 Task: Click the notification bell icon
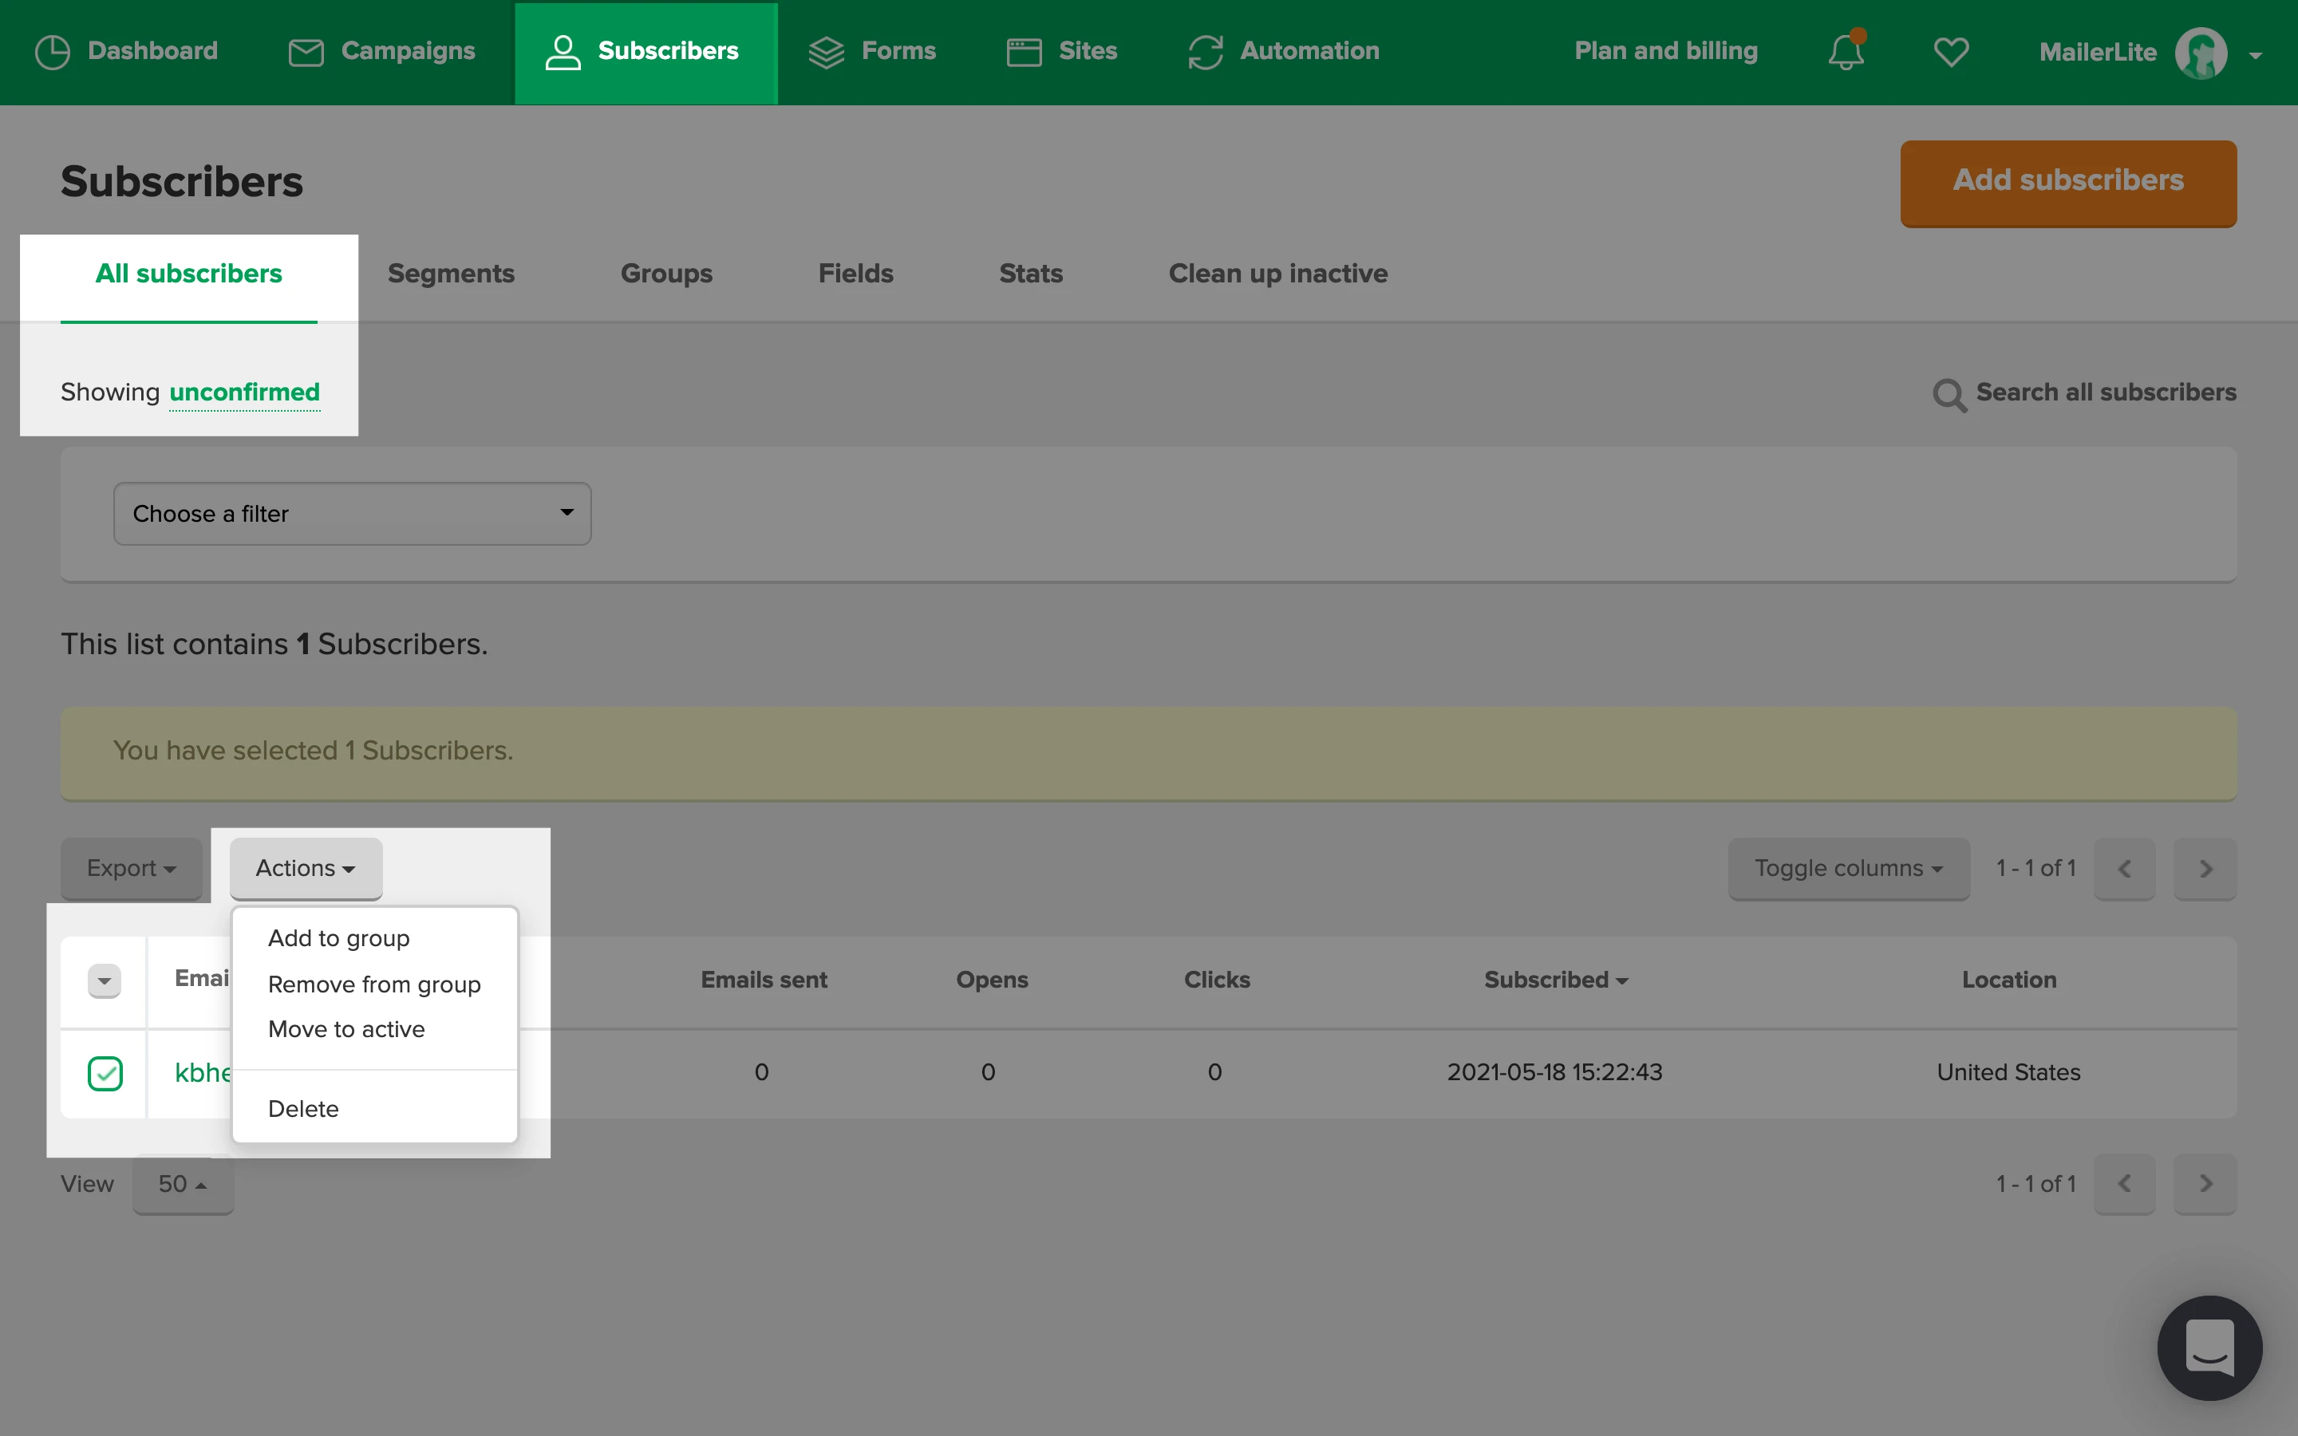1845,51
